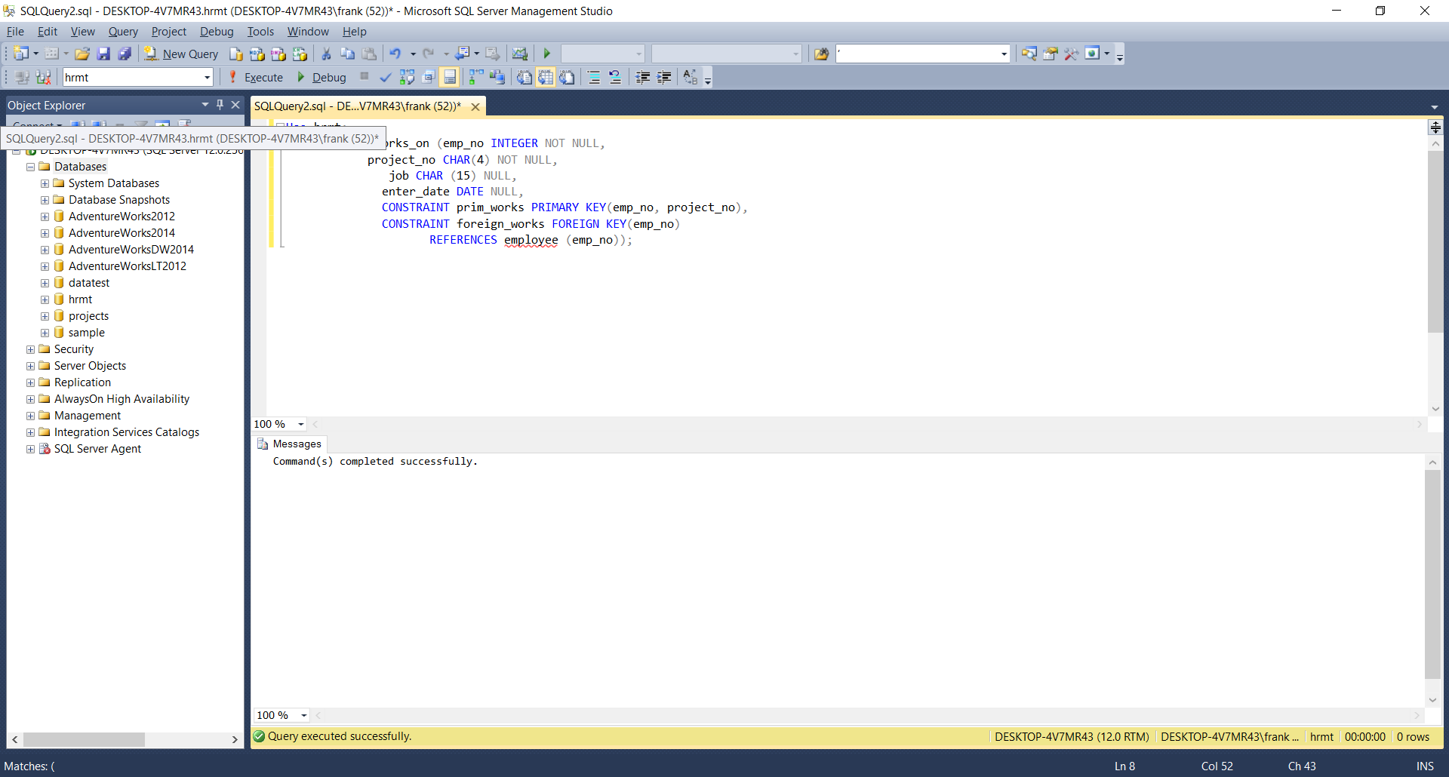Viewport: 1449px width, 777px height.
Task: Toggle Include Actual Execution Plan icon
Action: (475, 77)
